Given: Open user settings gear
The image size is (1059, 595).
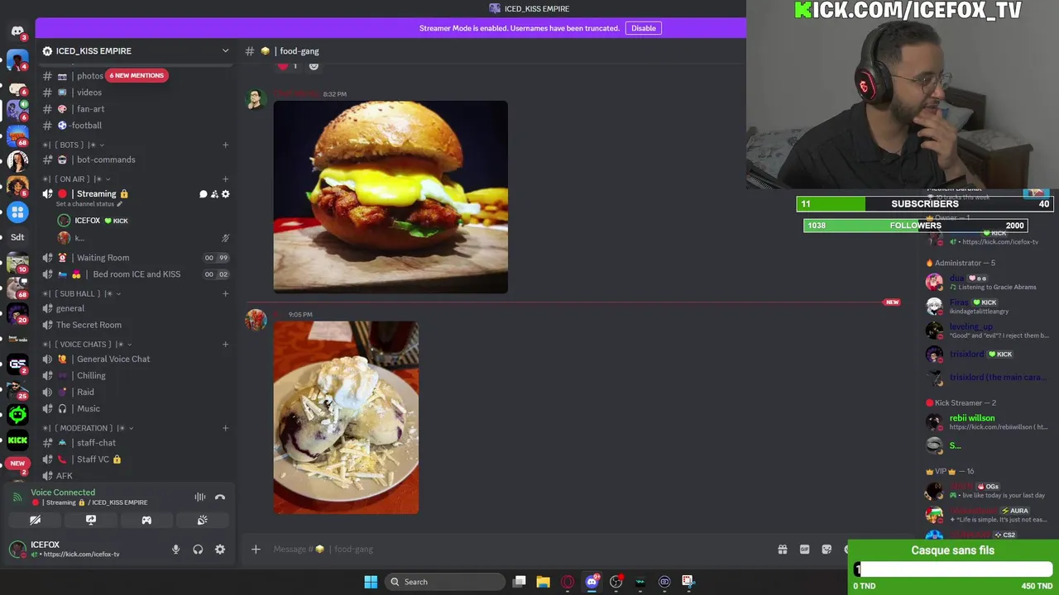Looking at the screenshot, I should tap(220, 550).
